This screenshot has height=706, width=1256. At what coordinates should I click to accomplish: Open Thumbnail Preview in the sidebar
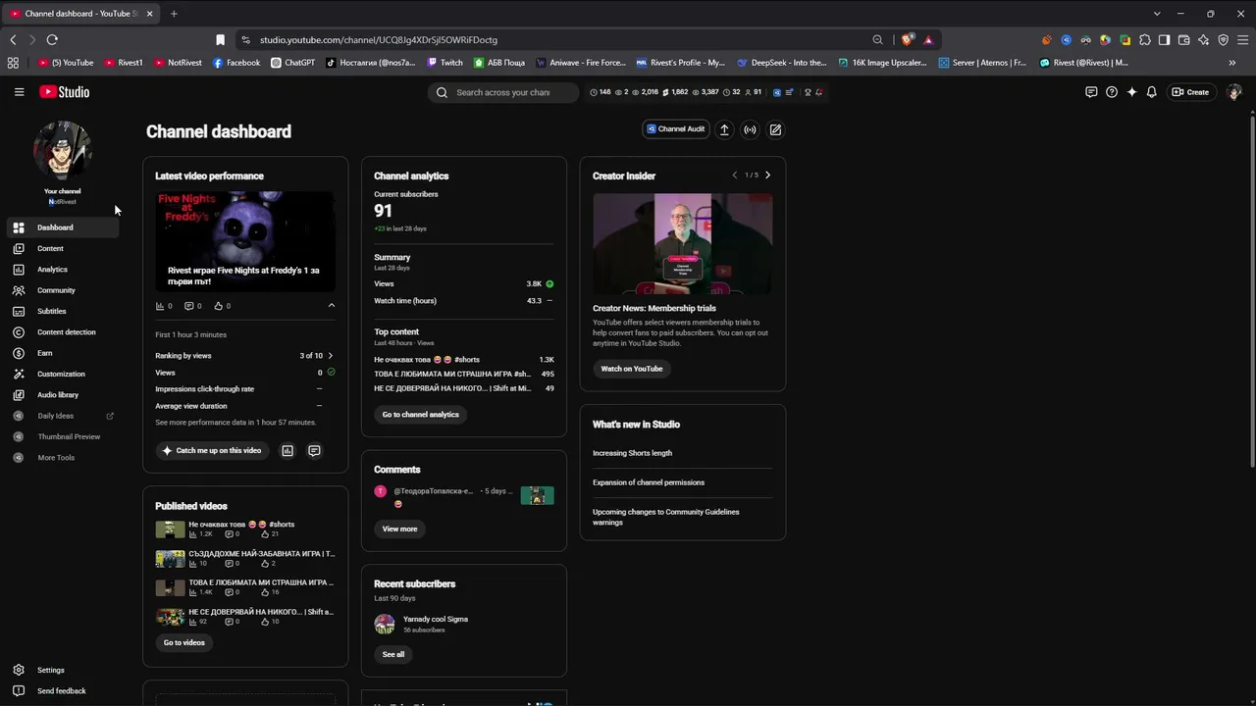click(61, 436)
